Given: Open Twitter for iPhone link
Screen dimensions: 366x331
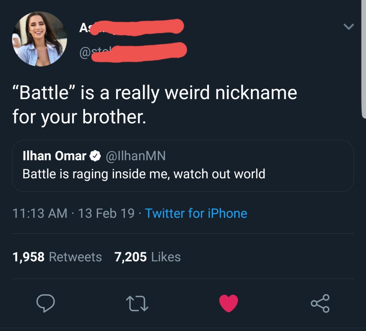Looking at the screenshot, I should pyautogui.click(x=196, y=213).
